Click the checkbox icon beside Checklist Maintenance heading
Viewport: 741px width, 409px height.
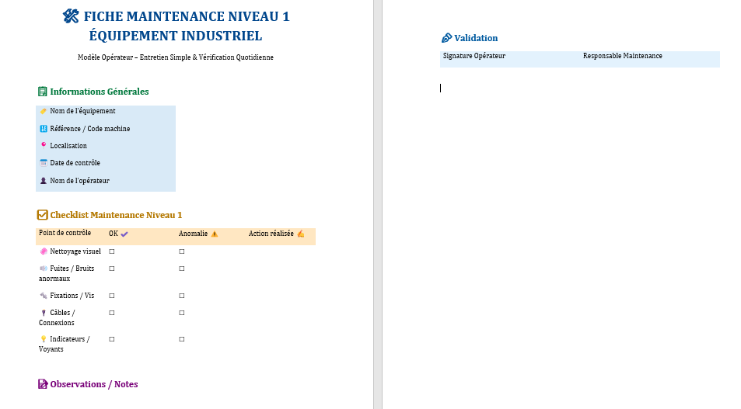pos(43,215)
